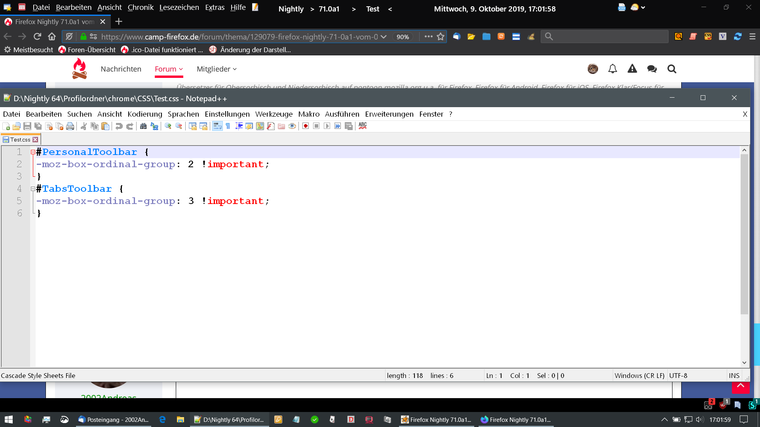Open the notifications bell on forum page
This screenshot has height=427, width=760.
[x=612, y=69]
